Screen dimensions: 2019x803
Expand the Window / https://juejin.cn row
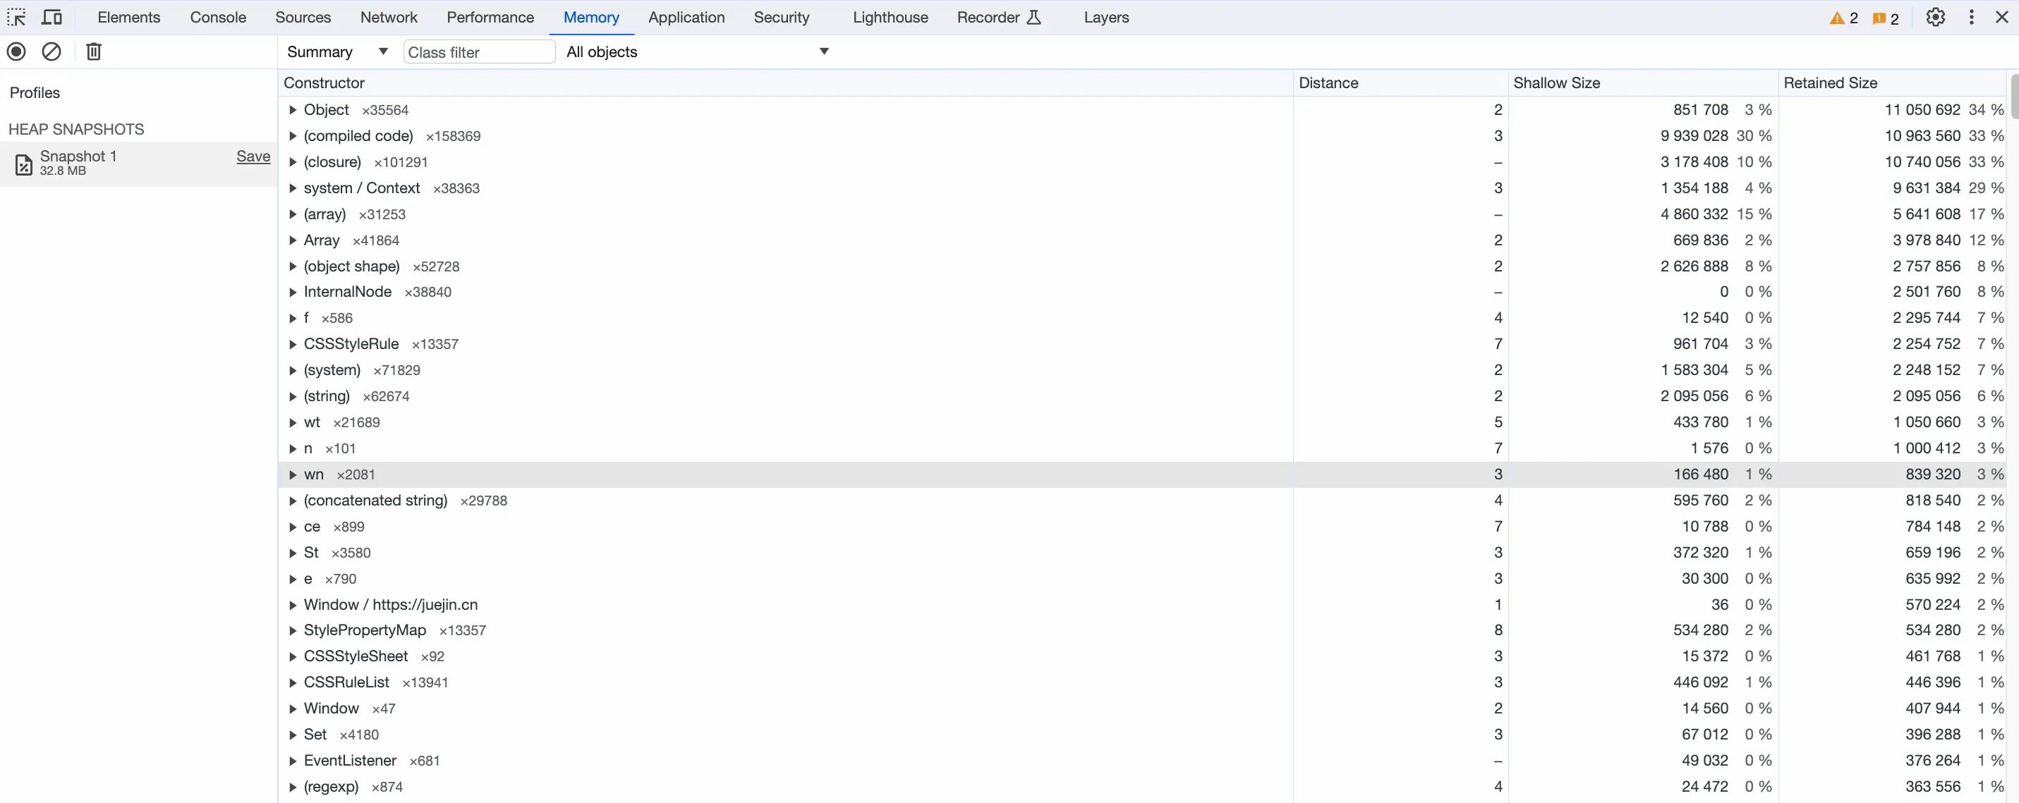[x=292, y=605]
